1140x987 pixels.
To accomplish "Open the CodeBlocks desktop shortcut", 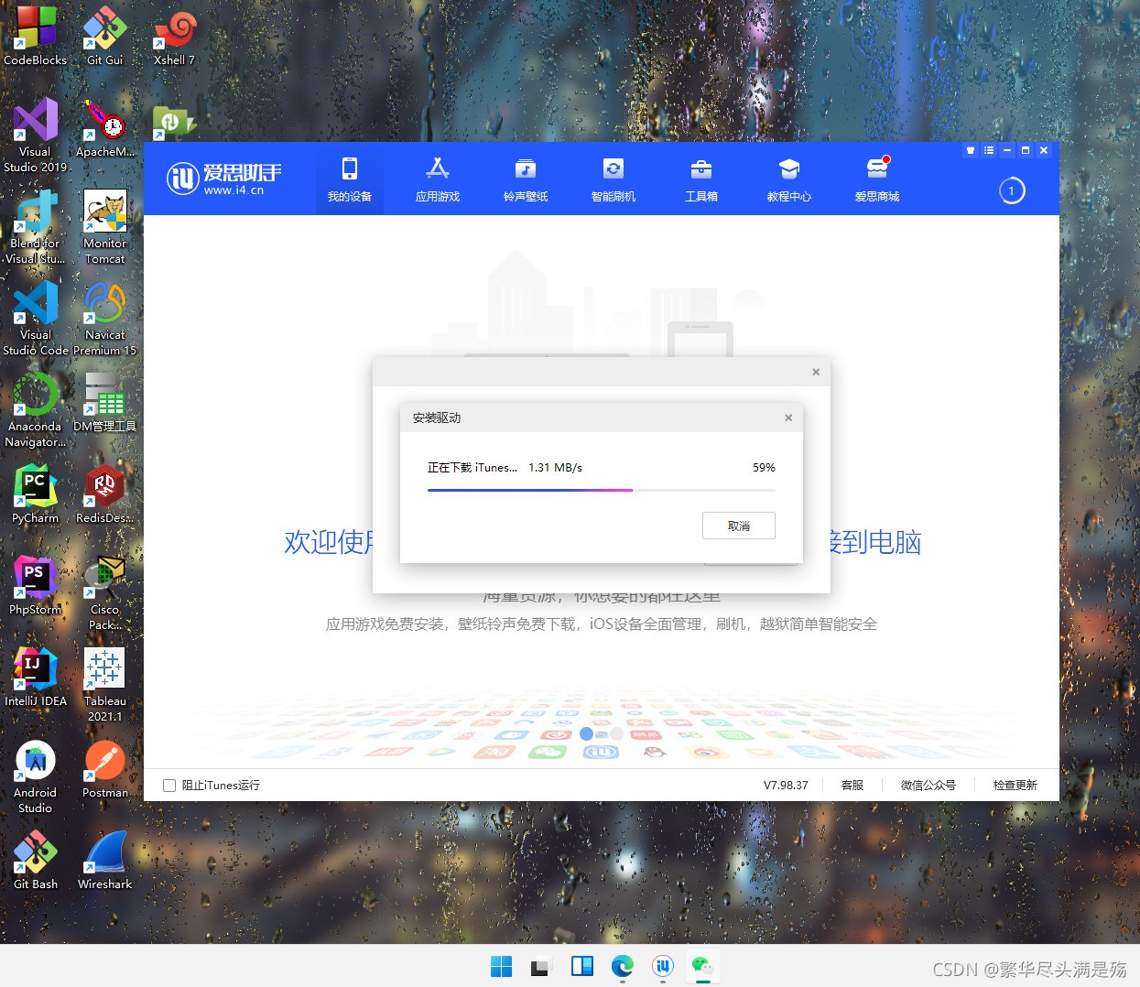I will (35, 37).
